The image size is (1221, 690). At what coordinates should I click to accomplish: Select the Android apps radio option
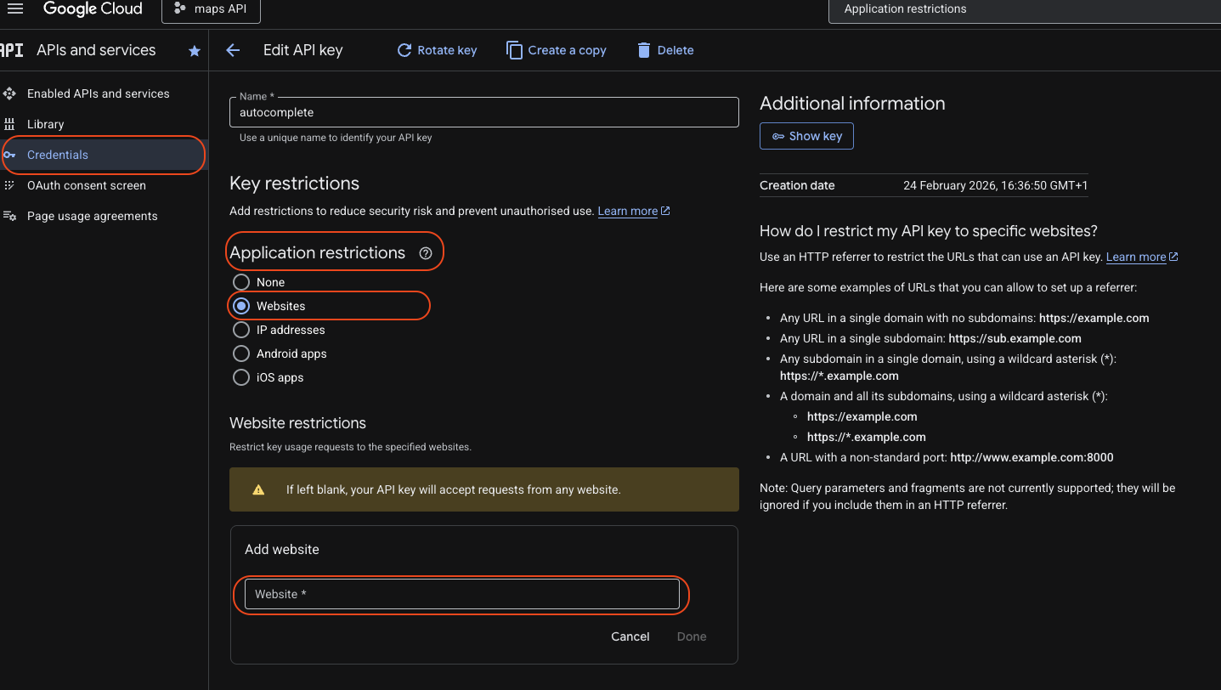click(241, 353)
